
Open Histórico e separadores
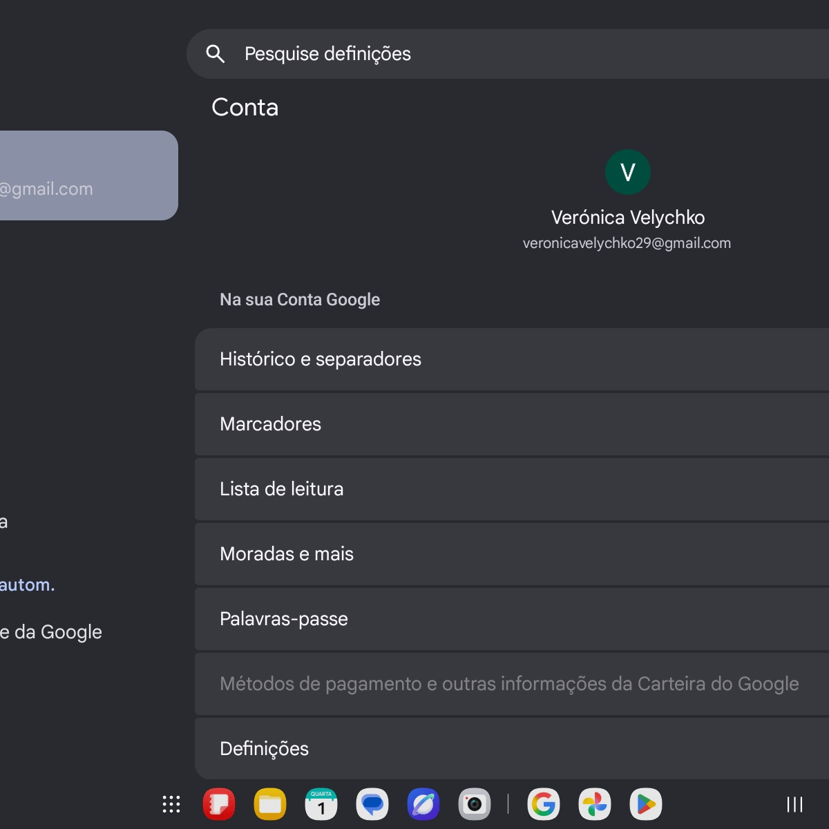click(512, 359)
